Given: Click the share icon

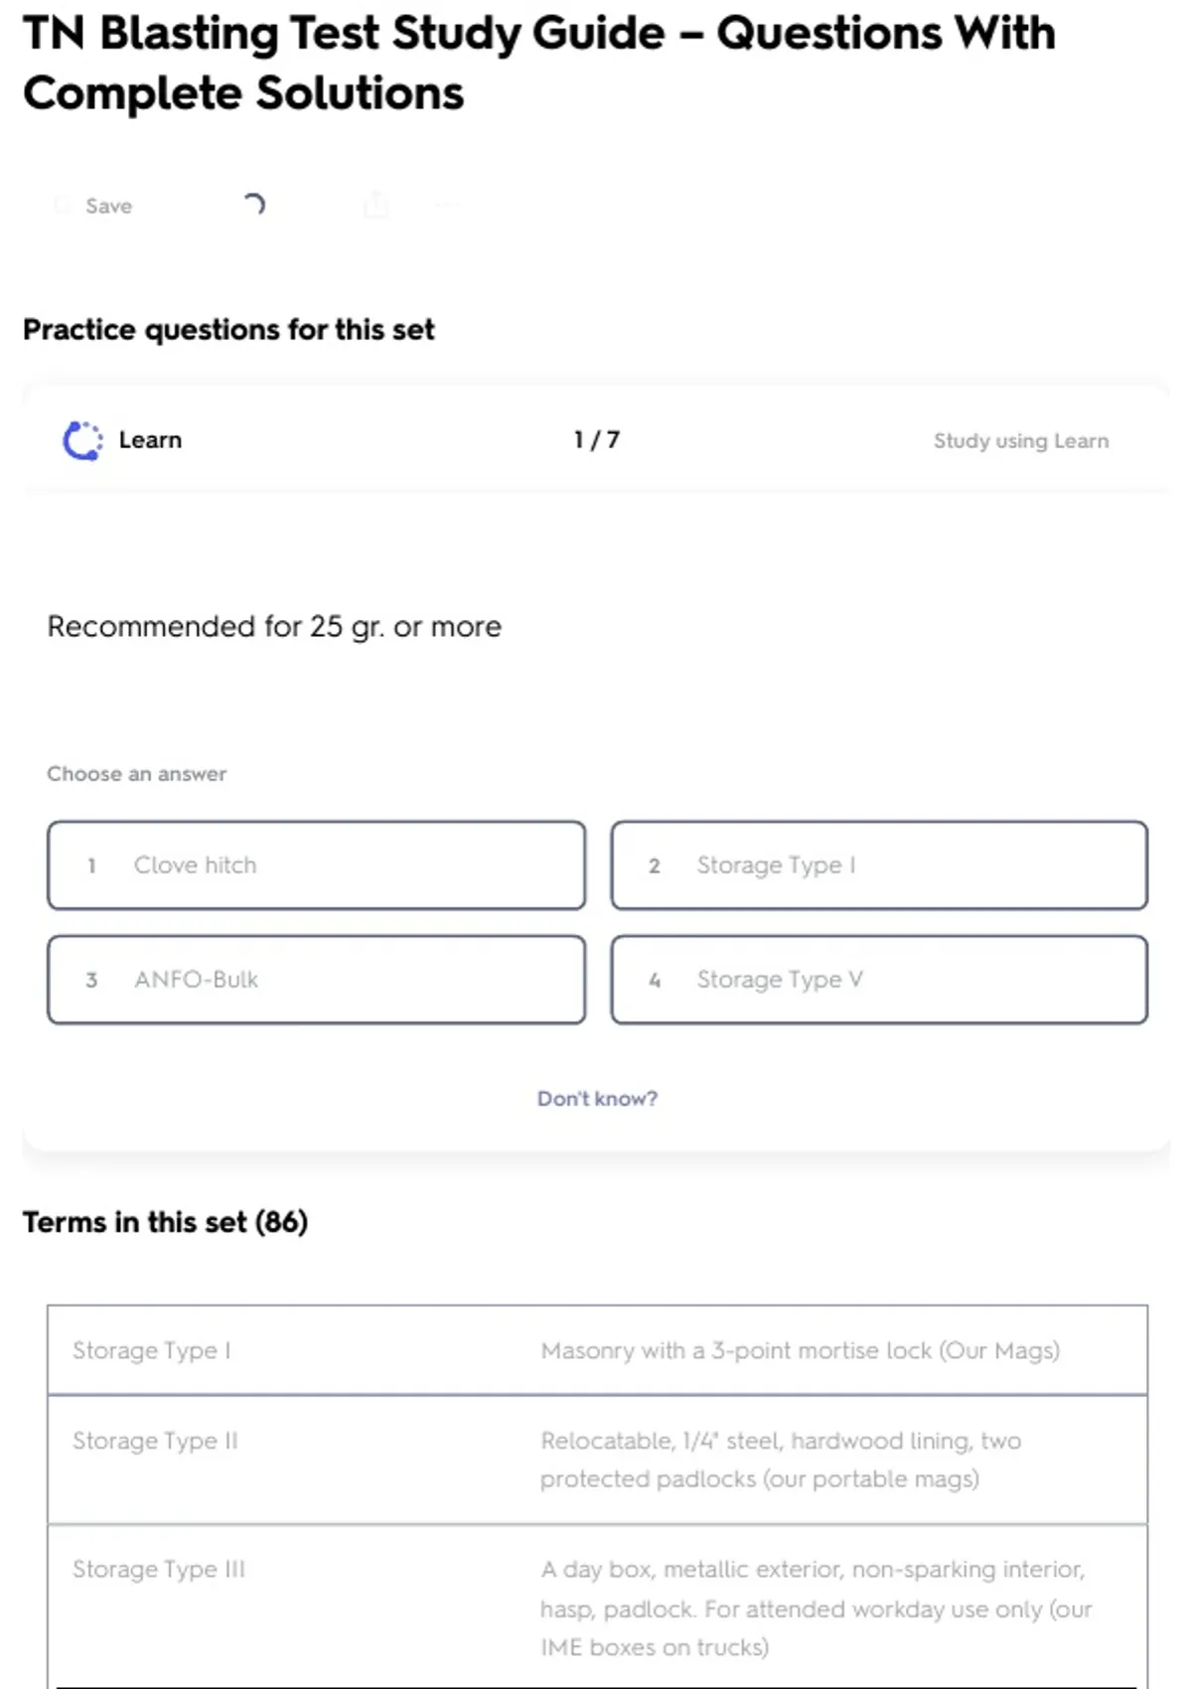Looking at the screenshot, I should point(375,206).
